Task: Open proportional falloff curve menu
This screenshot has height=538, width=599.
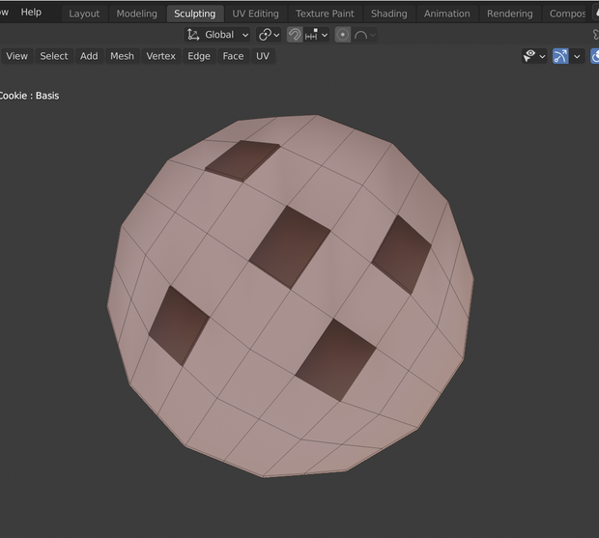Action: coord(364,35)
